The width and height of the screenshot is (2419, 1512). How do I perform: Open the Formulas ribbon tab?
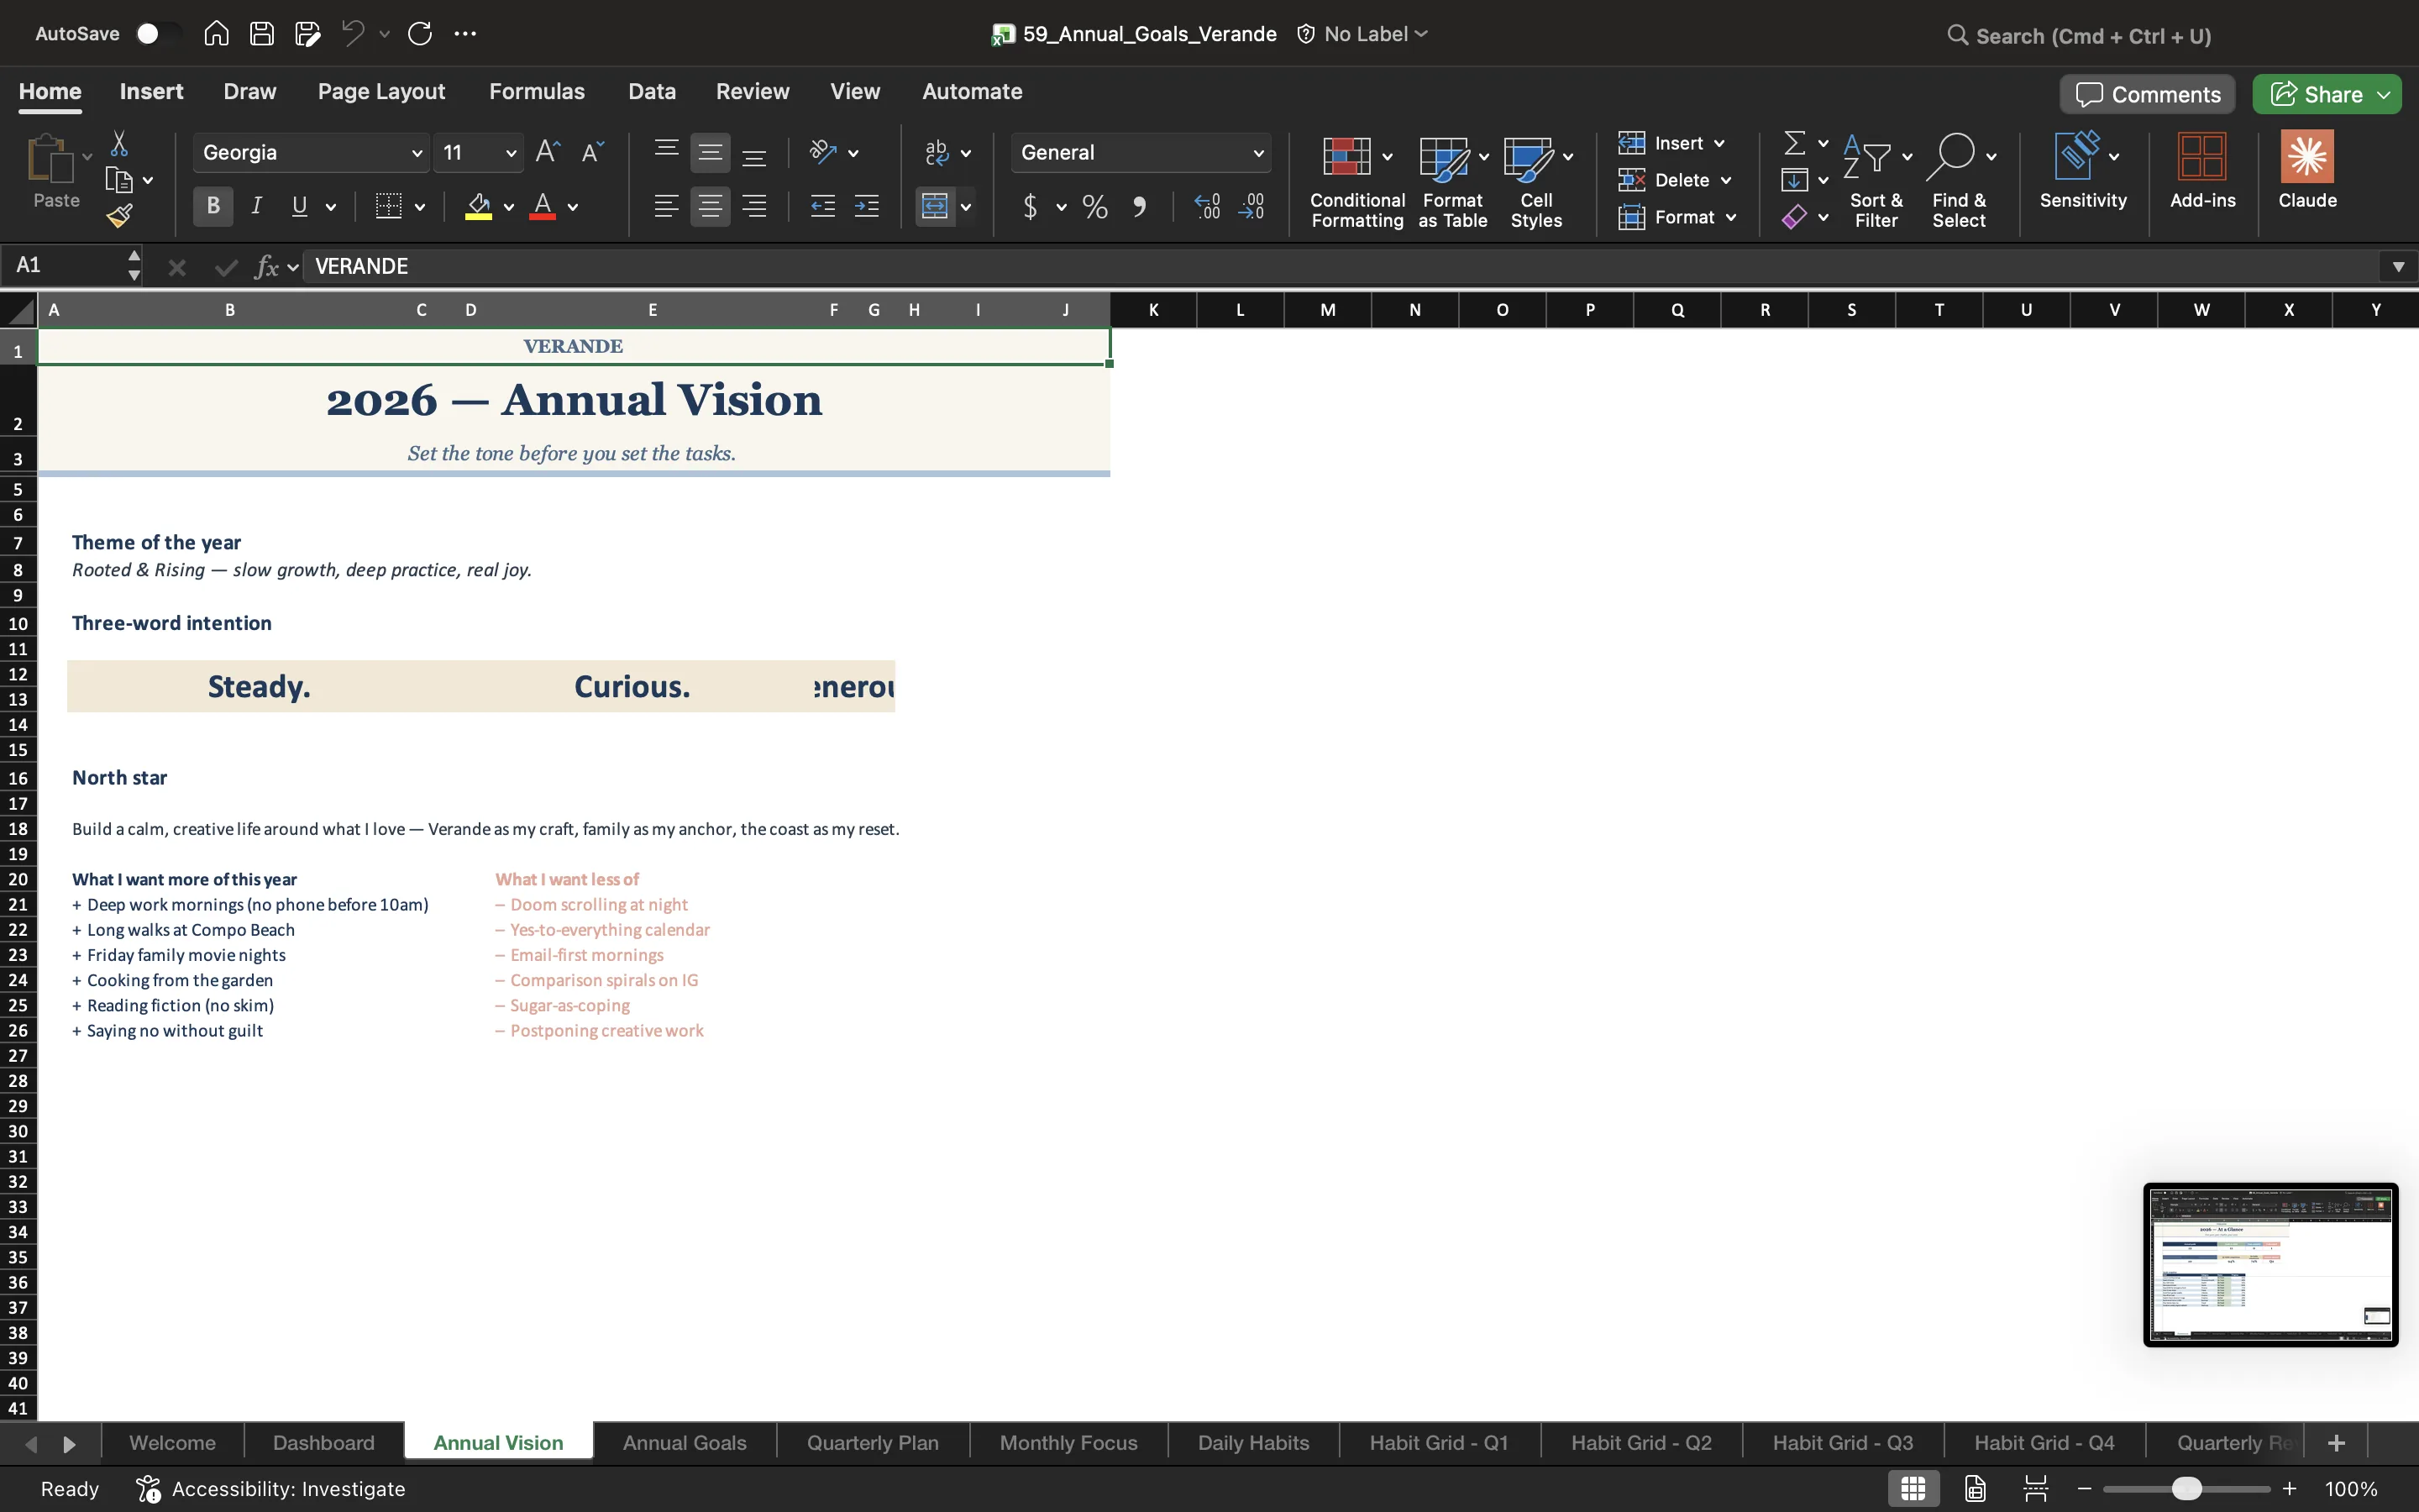pyautogui.click(x=537, y=92)
